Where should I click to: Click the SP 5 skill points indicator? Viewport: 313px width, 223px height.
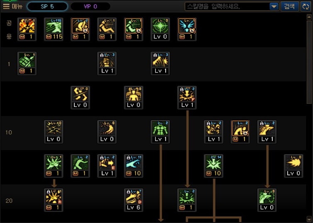tap(47, 6)
